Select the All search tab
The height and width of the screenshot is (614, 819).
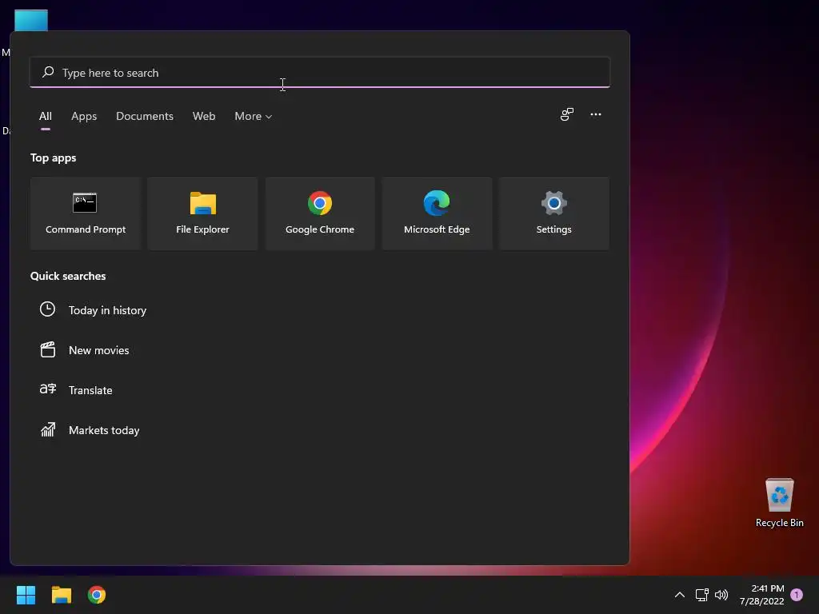pos(46,116)
